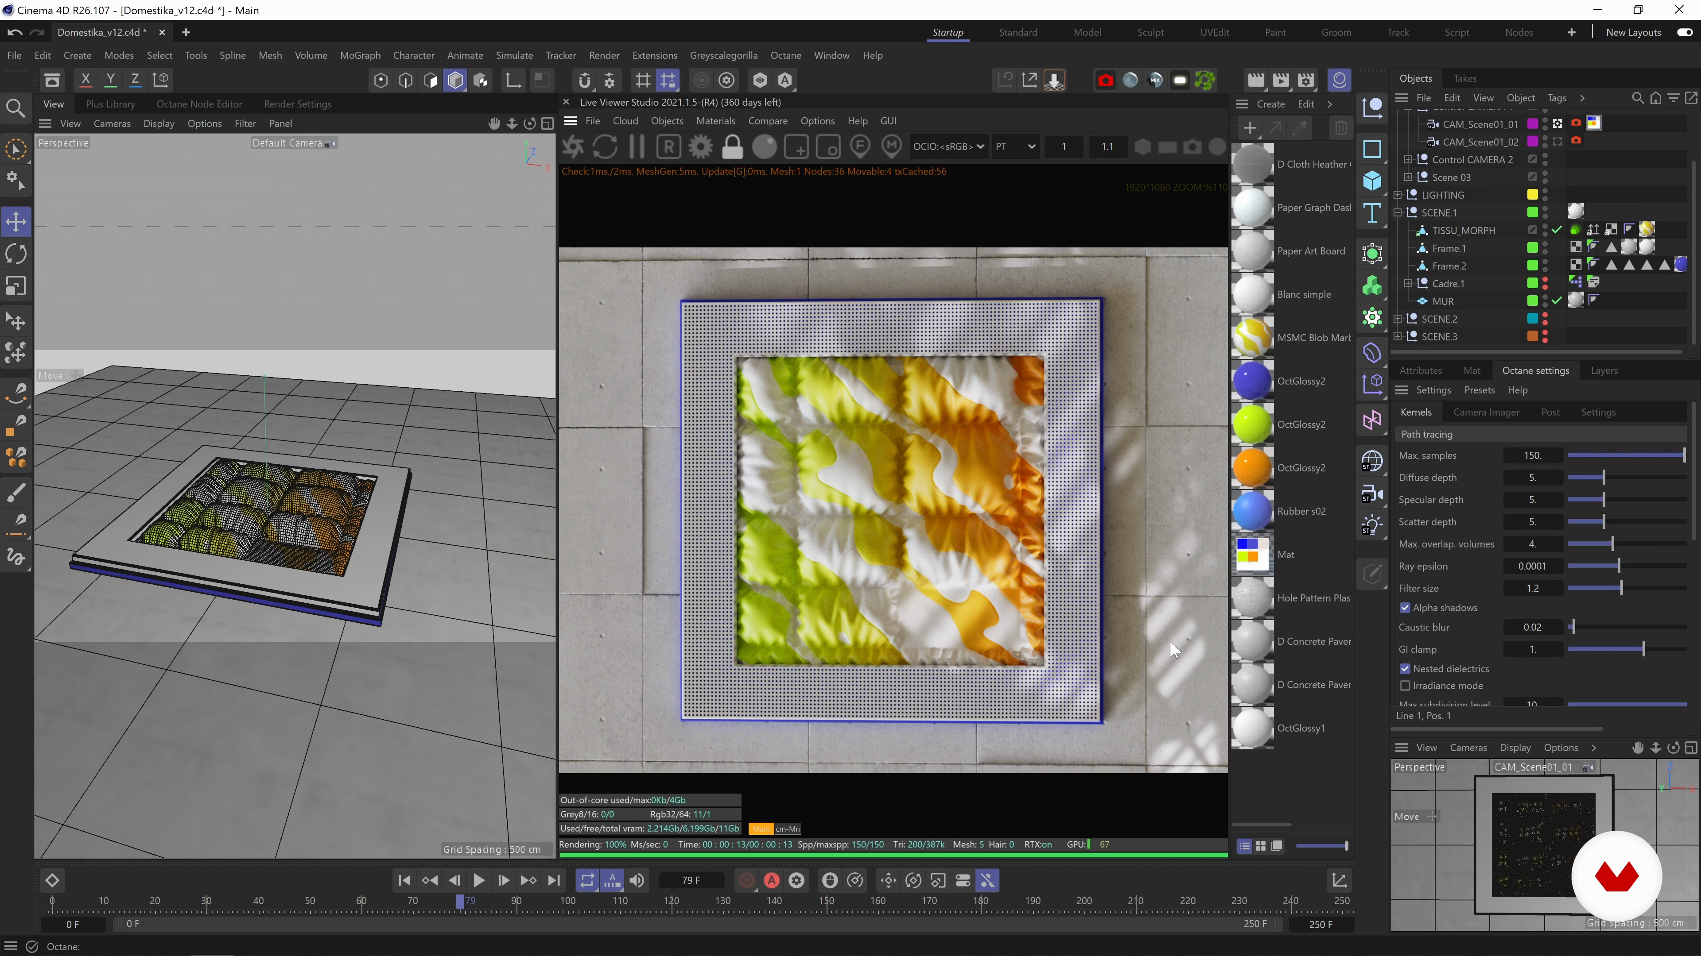1701x956 pixels.
Task: Open the MoGraph menu
Action: coord(360,55)
